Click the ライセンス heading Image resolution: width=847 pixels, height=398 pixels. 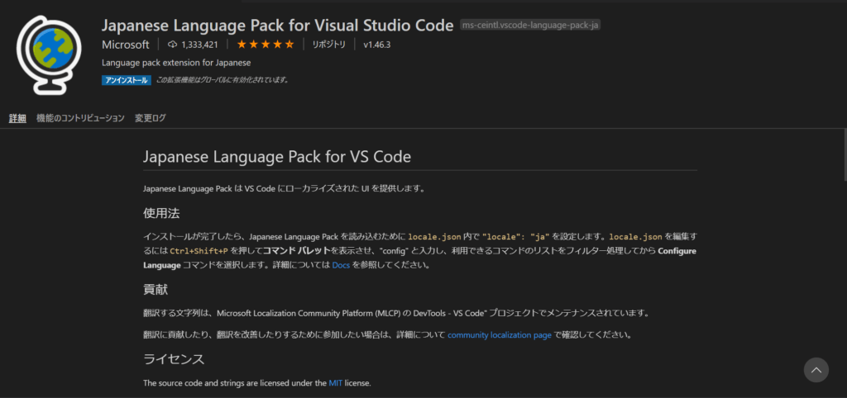tap(174, 358)
